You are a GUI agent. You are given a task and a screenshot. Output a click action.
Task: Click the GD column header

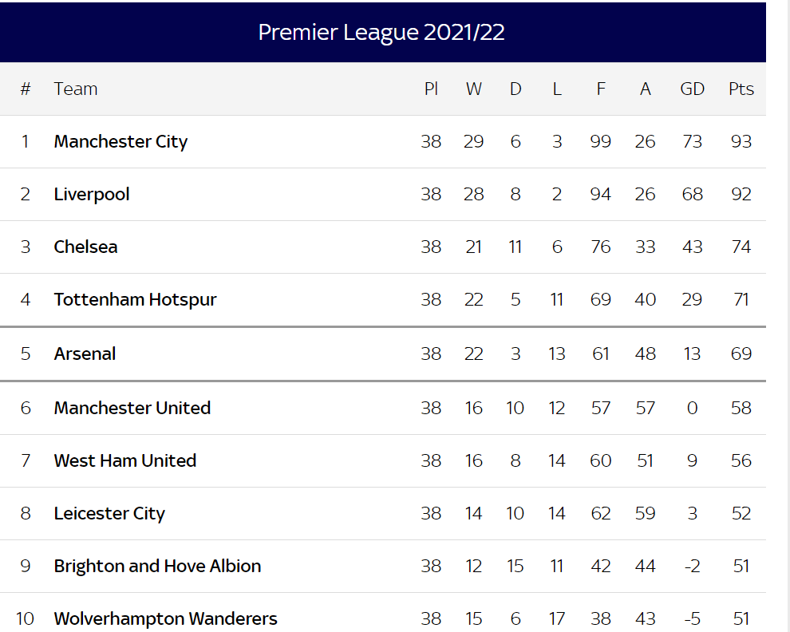(x=693, y=89)
